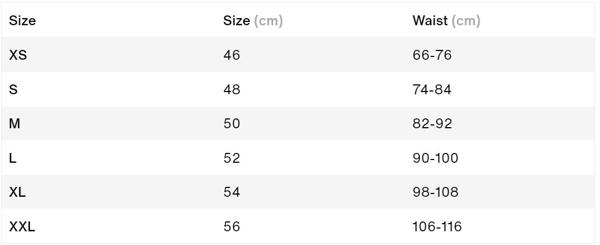Click the Waist (cm) column header
The width and height of the screenshot is (600, 245).
(x=446, y=21)
